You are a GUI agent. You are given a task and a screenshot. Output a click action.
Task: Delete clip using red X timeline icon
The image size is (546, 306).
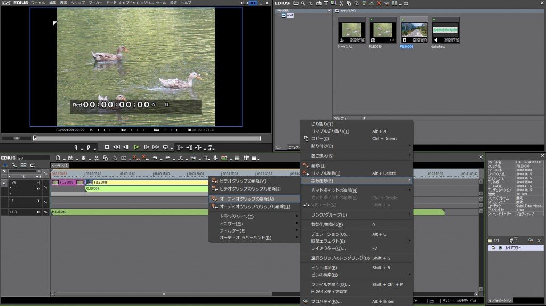pyautogui.click(x=136, y=158)
